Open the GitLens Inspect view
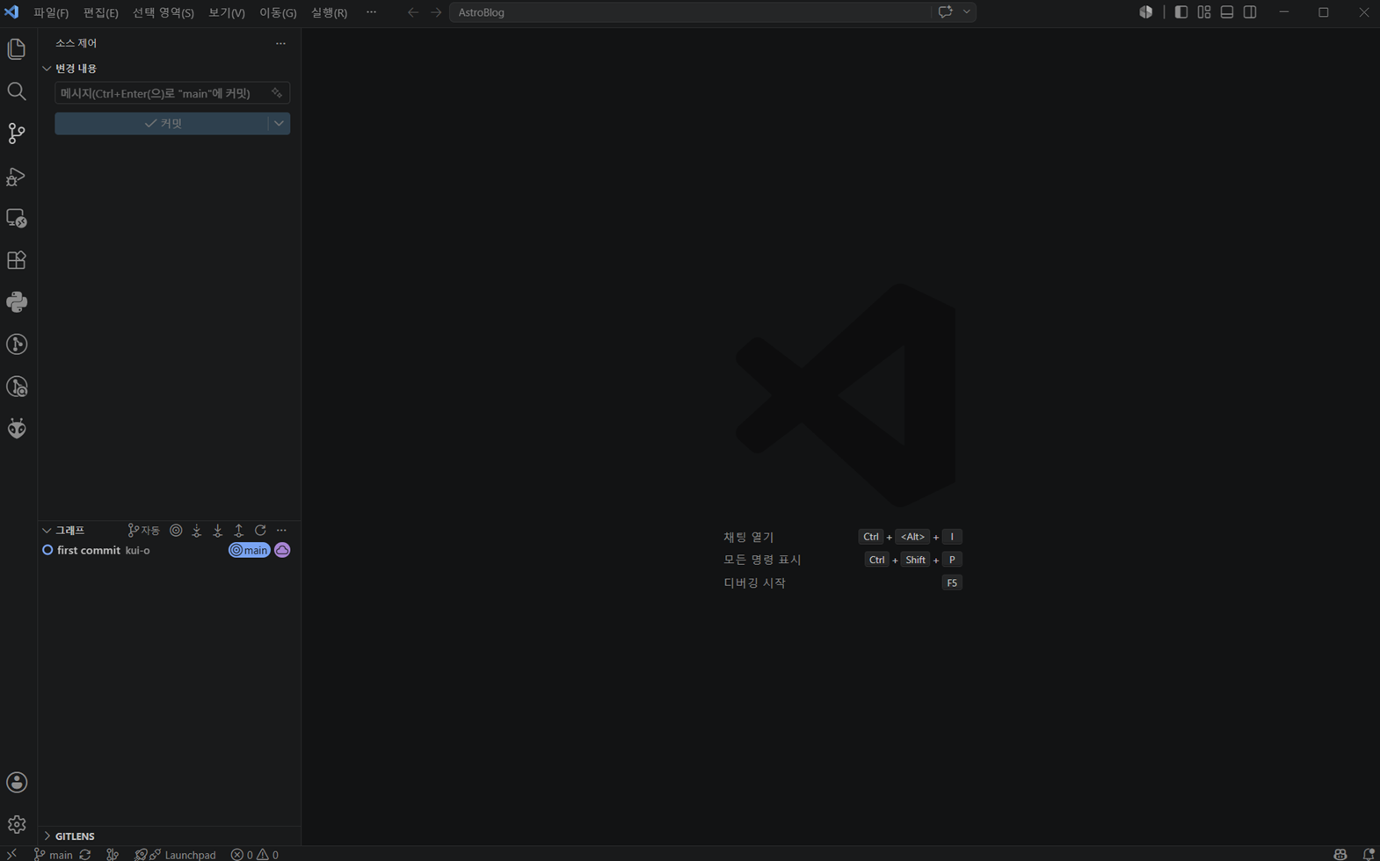This screenshot has height=861, width=1380. tap(17, 387)
